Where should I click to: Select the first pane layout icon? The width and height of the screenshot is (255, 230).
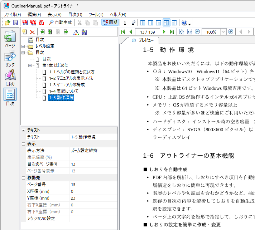[143, 23]
